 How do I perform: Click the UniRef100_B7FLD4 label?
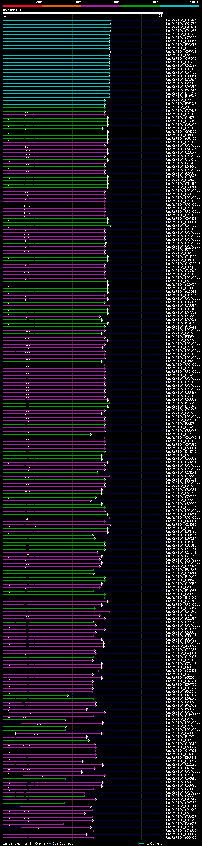181,48
